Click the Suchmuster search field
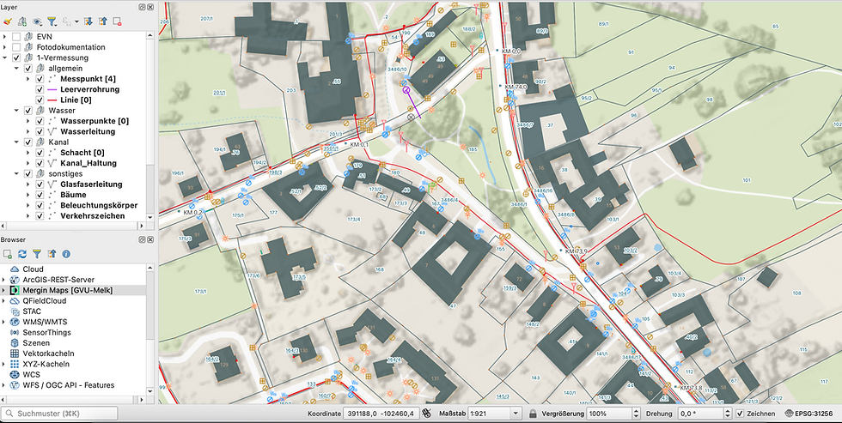This screenshot has width=842, height=423. coord(59,414)
